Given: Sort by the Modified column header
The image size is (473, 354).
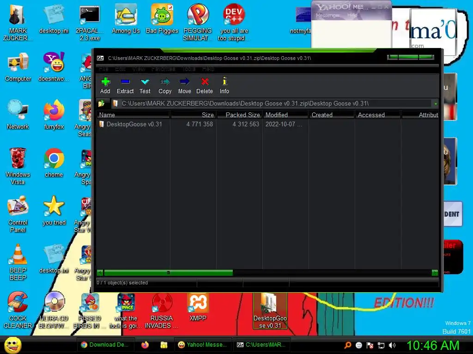Looking at the screenshot, I should pyautogui.click(x=285, y=115).
